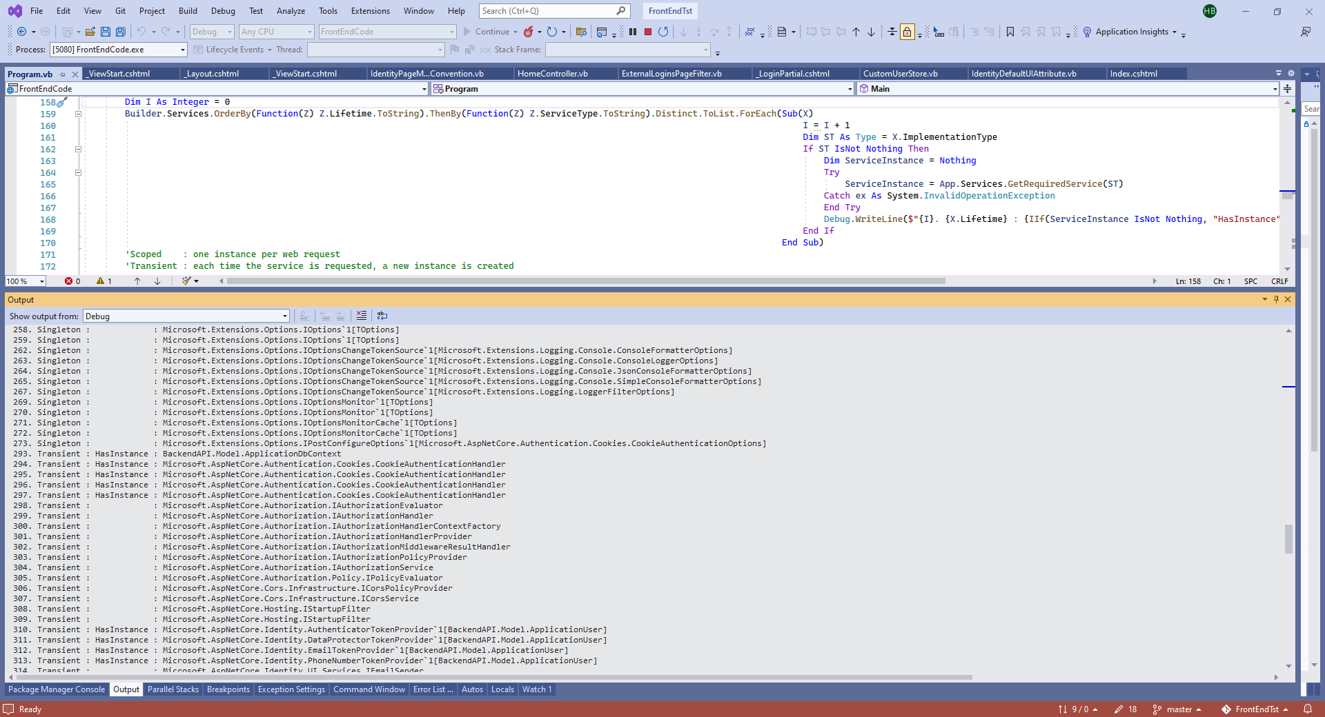Click the Application Insights lightbulb icon
The height and width of the screenshot is (717, 1325).
[x=1087, y=32]
